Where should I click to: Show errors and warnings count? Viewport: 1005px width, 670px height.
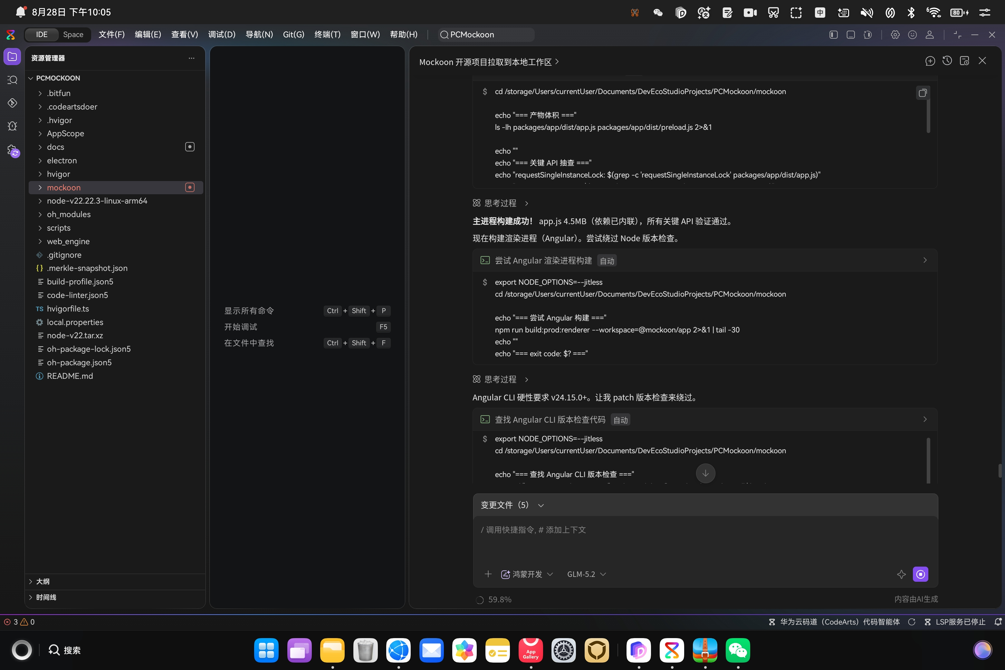coord(19,622)
